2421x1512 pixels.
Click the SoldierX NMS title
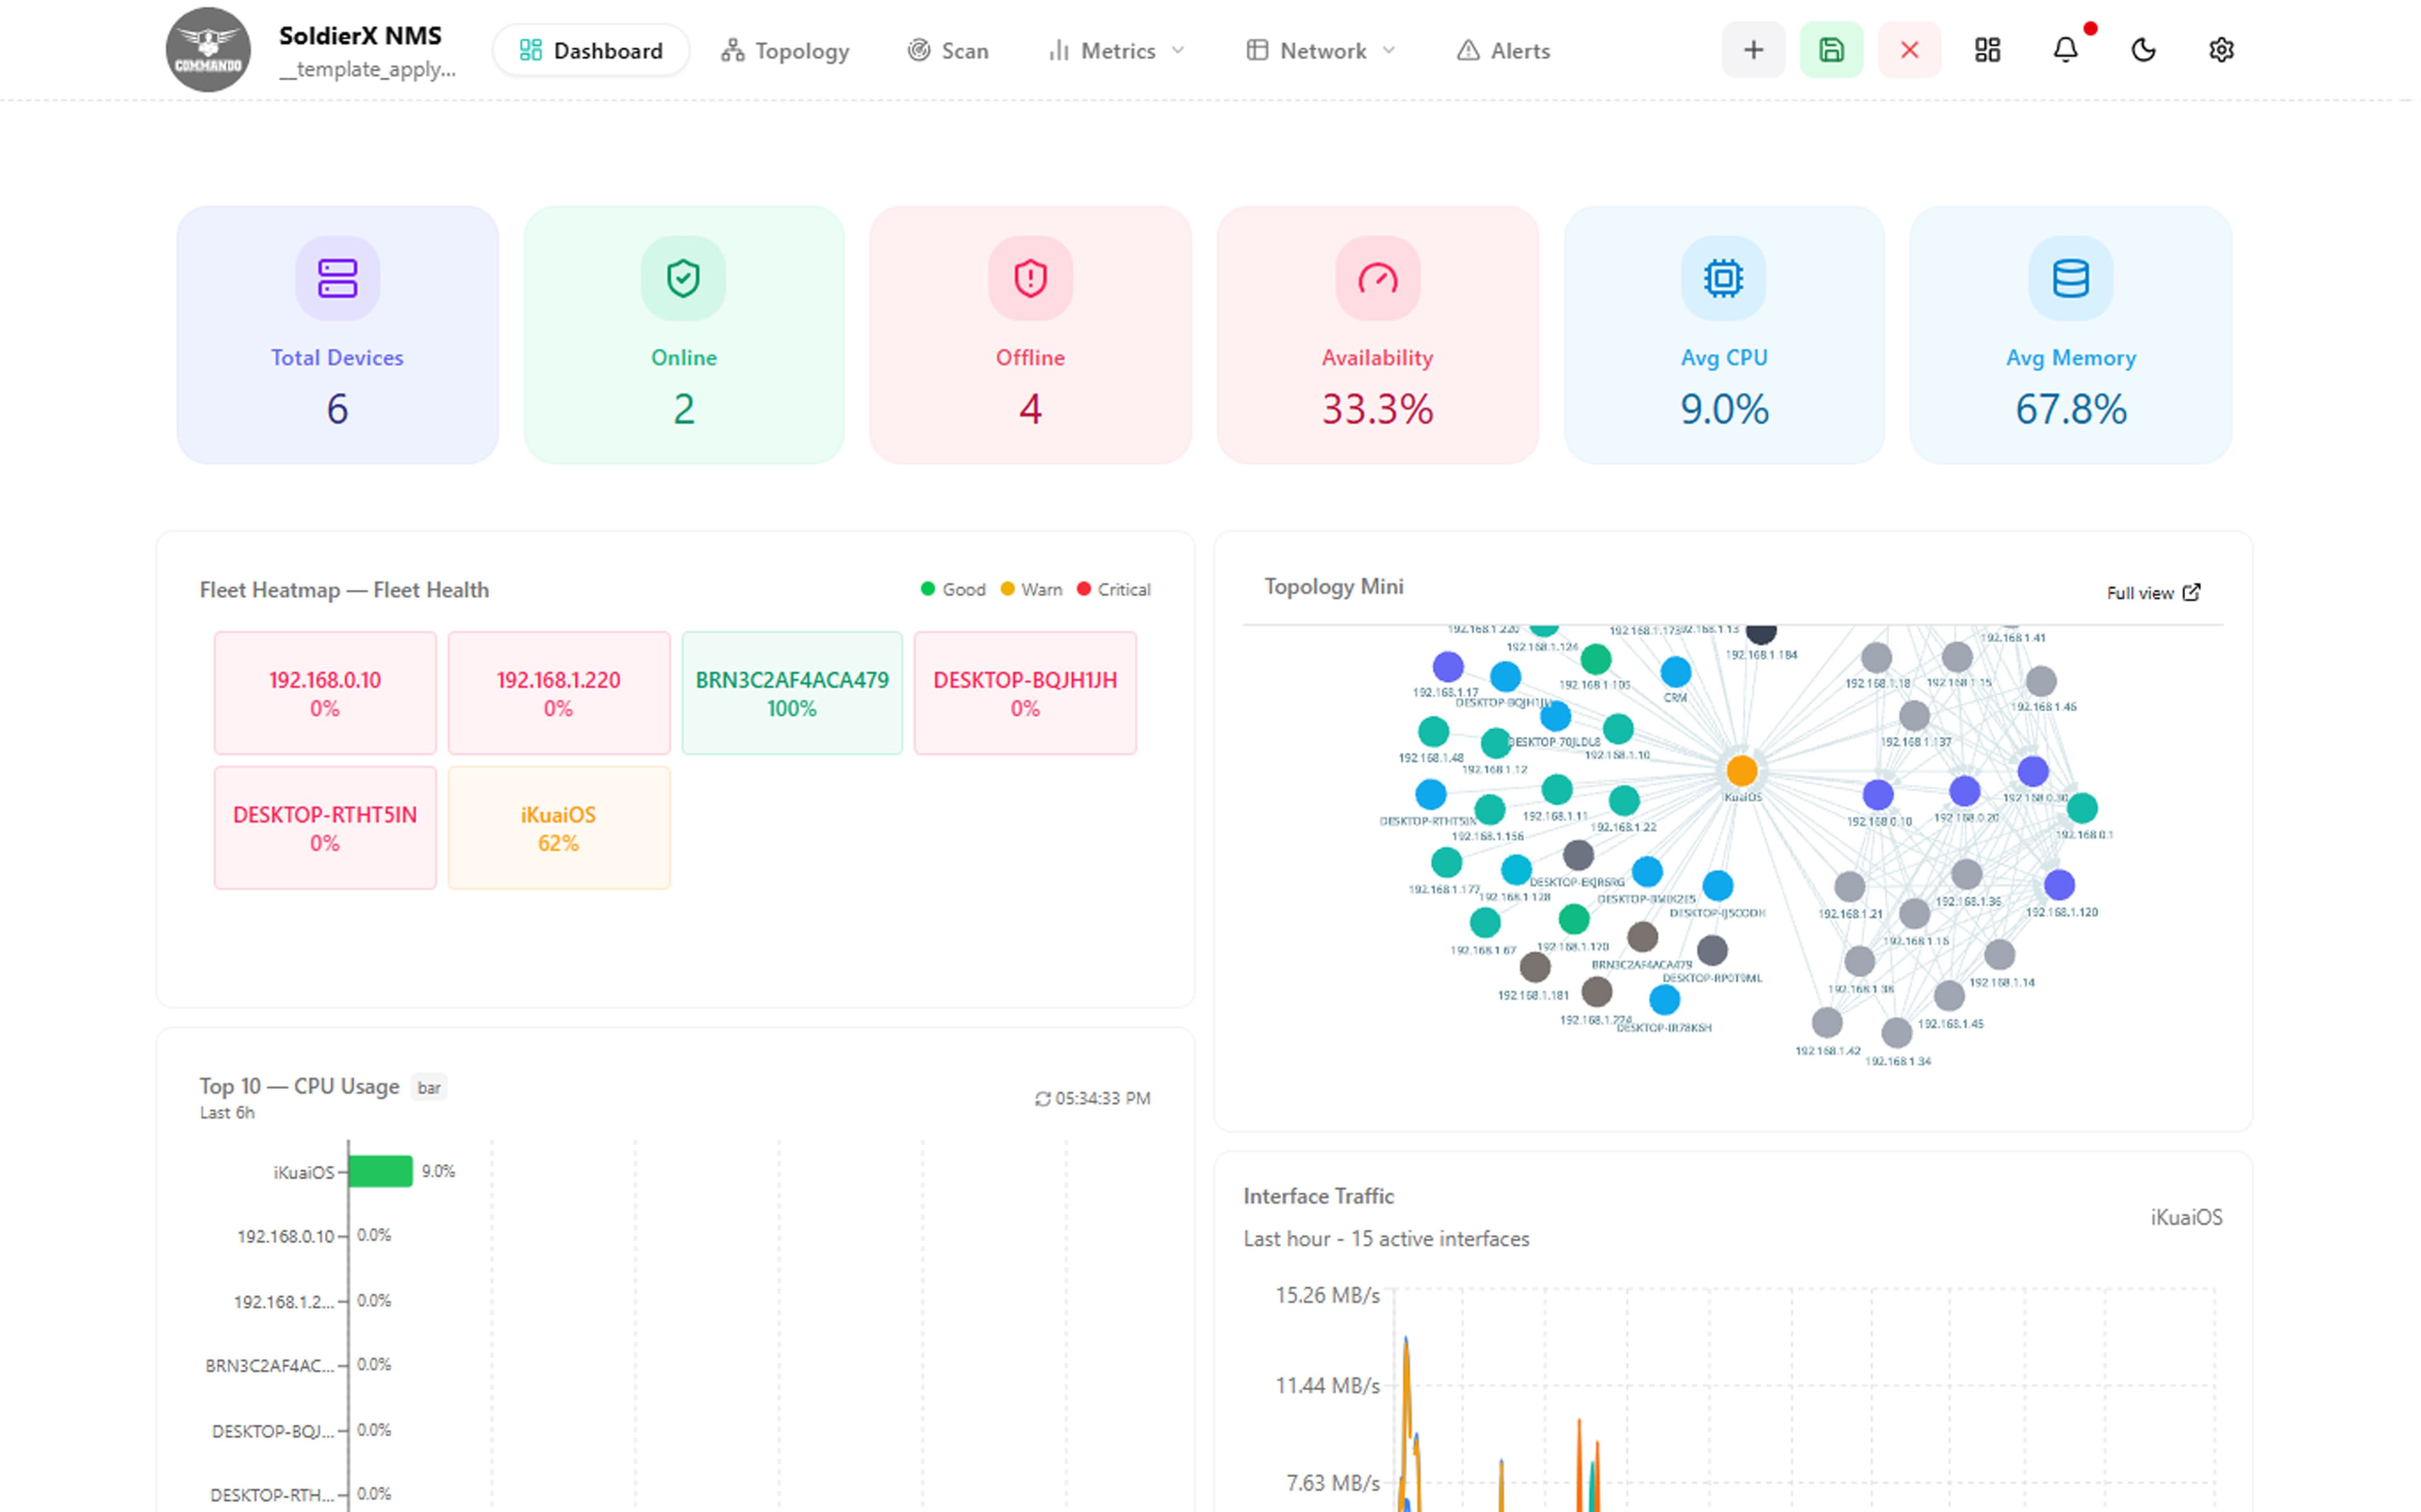360,36
